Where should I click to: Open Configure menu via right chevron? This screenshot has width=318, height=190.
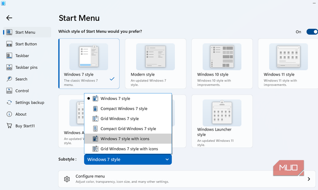[x=309, y=179]
